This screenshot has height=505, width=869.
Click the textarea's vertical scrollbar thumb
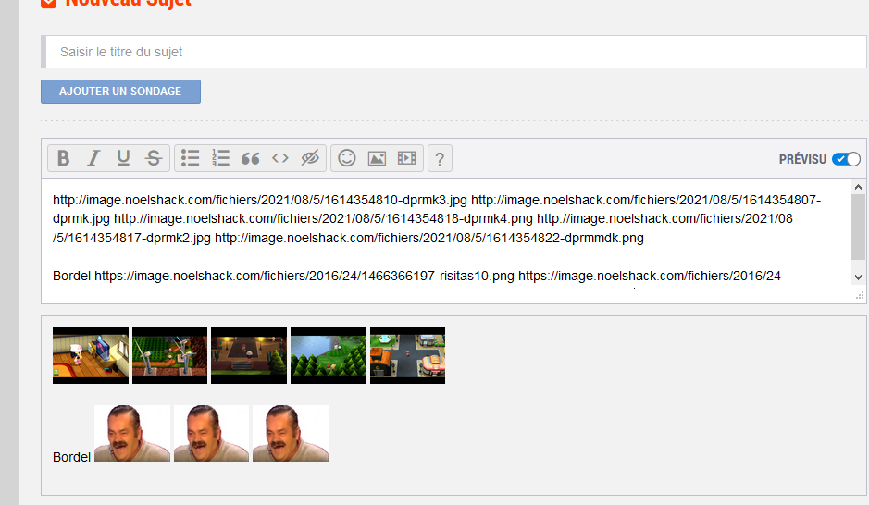(x=858, y=226)
